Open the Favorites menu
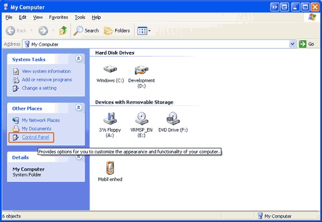Viewport: 322px width, 222px height. click(59, 17)
